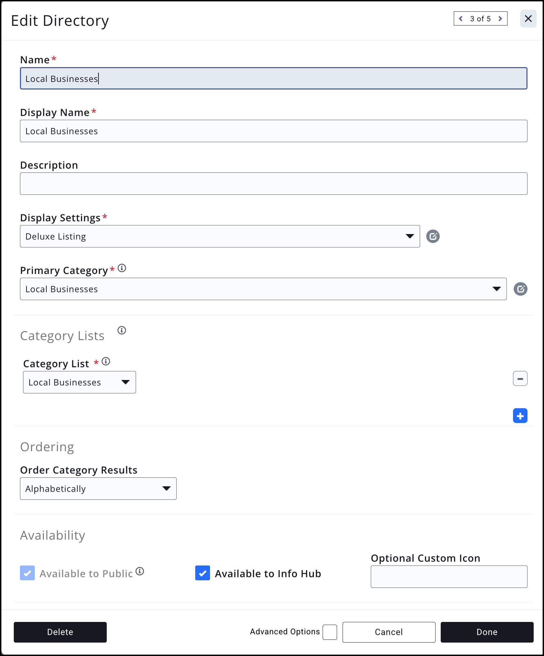Click the Delete button
This screenshot has width=544, height=656.
click(x=60, y=632)
